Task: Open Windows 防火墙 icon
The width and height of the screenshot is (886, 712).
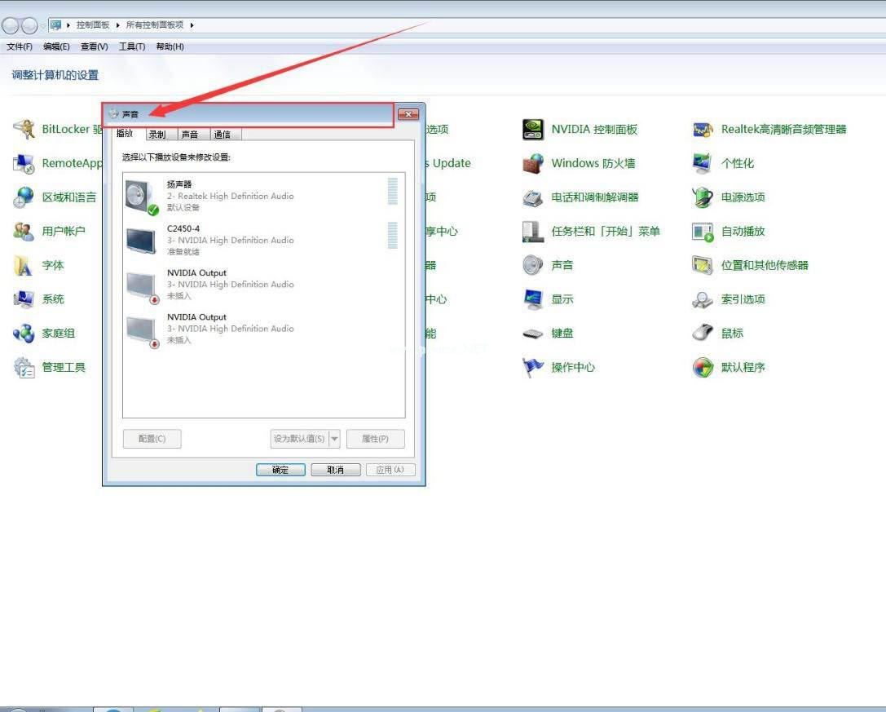Action: pos(533,163)
